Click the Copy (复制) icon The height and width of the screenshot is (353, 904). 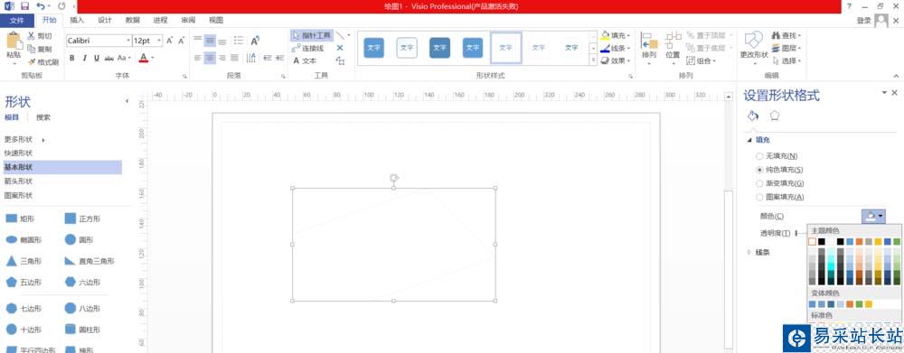(31, 49)
